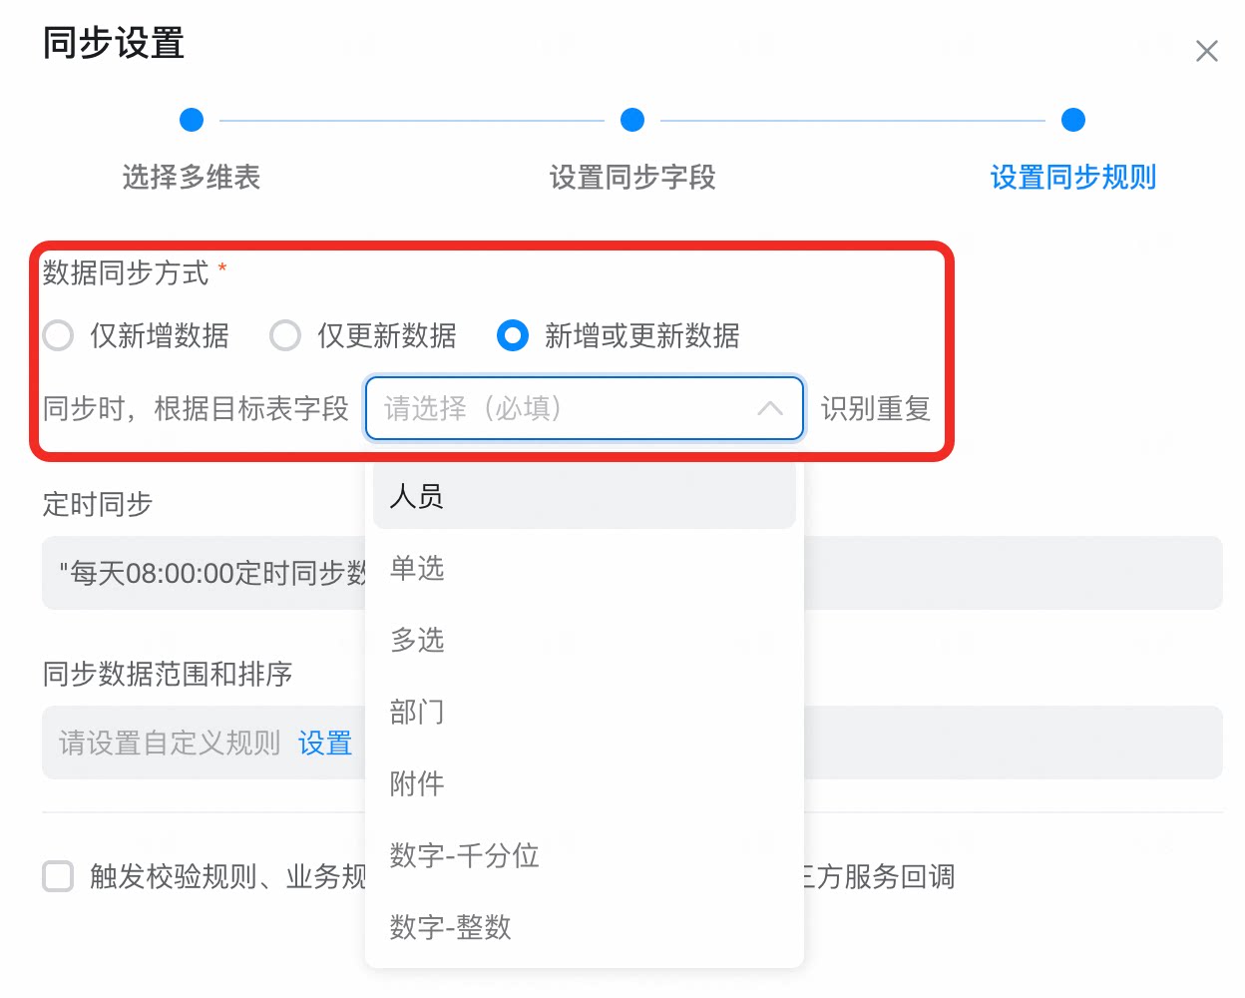
Task: Click the third step circle above 设置同步规则
Action: [x=1073, y=120]
